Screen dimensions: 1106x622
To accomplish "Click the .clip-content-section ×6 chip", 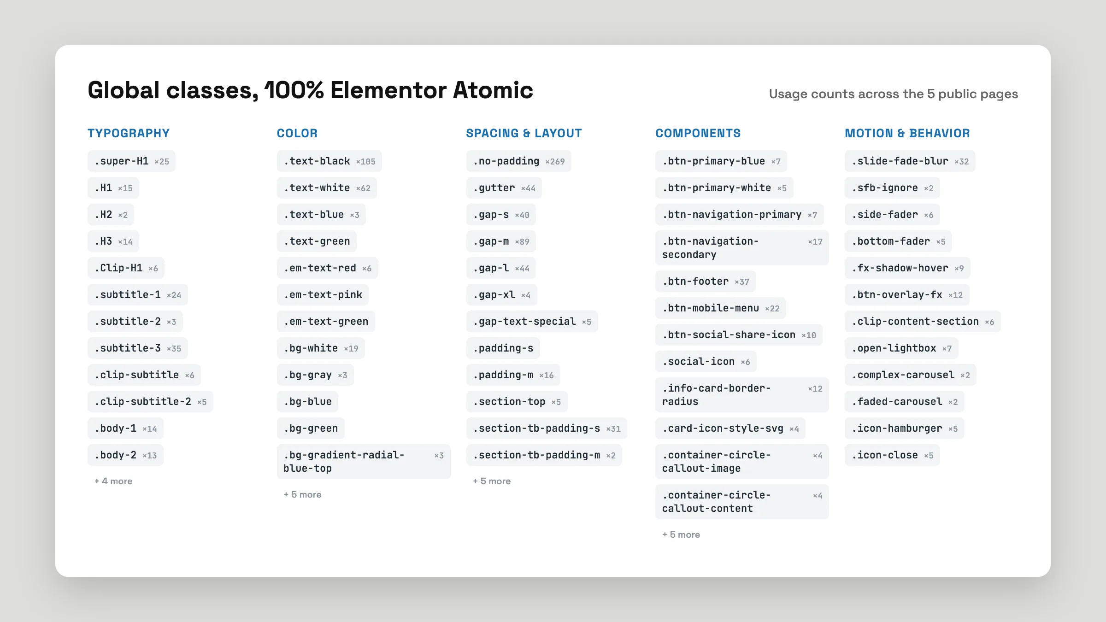I will 923,322.
